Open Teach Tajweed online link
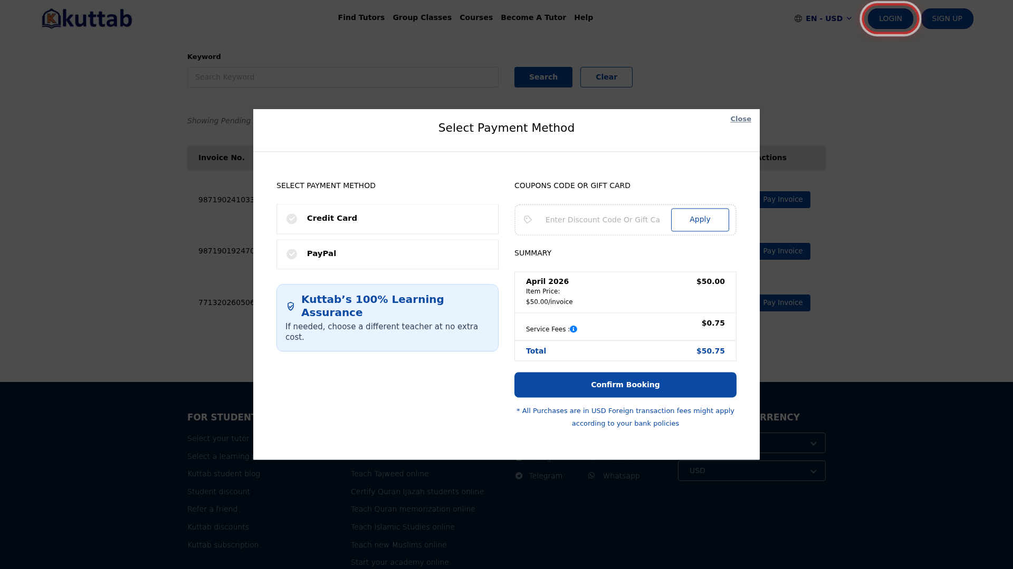The width and height of the screenshot is (1013, 569). [390, 474]
